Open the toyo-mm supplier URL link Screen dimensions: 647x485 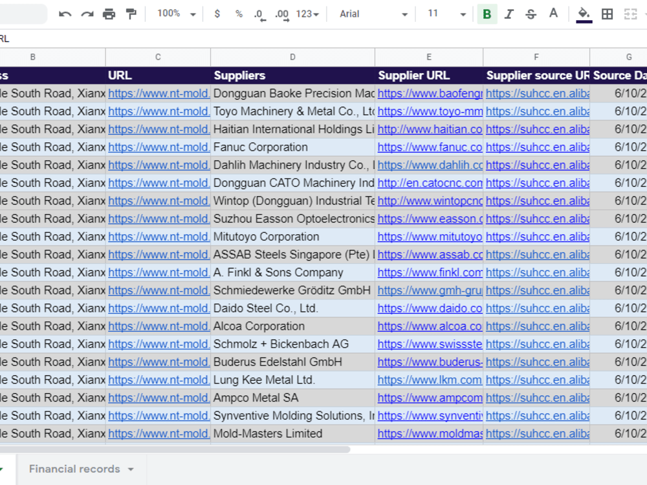click(x=430, y=111)
